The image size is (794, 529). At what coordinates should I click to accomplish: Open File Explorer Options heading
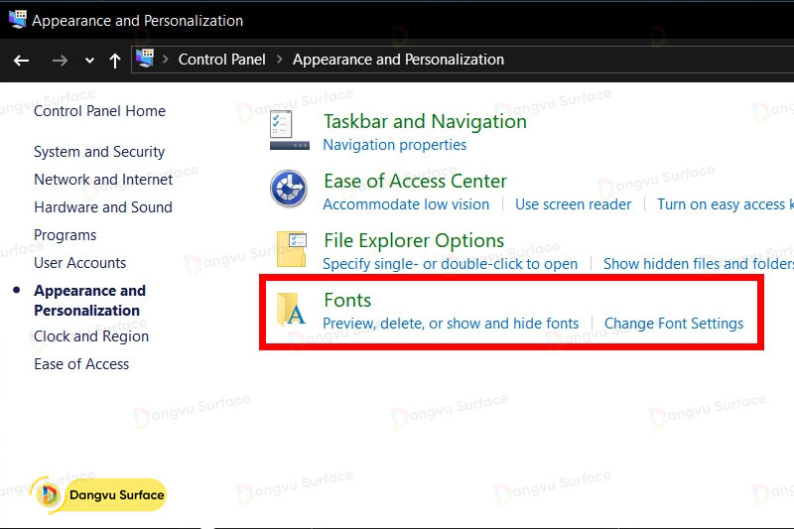click(x=414, y=241)
